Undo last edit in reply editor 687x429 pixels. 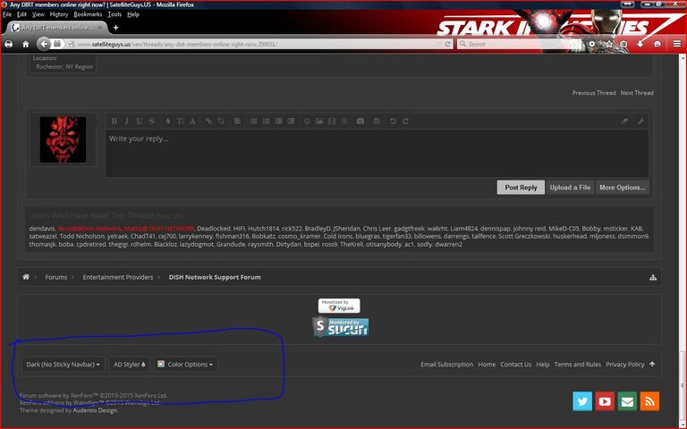[x=393, y=122]
